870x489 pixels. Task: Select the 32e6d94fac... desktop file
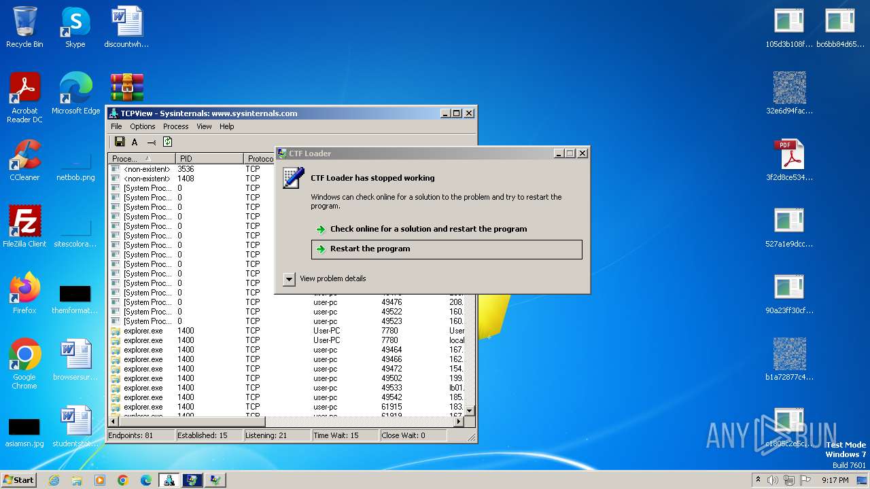[789, 94]
